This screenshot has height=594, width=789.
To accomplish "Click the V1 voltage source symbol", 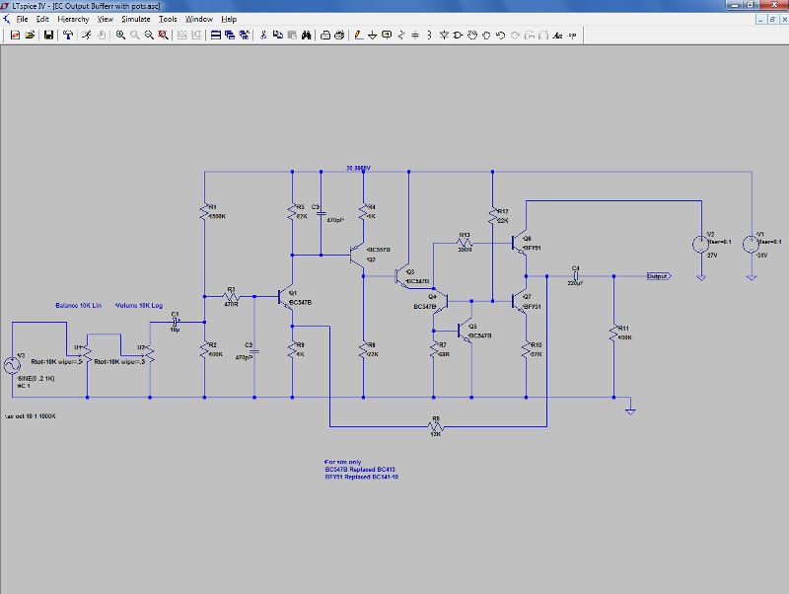I will click(x=751, y=244).
